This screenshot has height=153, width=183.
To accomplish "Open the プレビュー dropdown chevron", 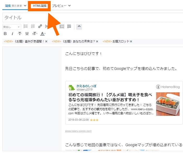I will click(x=69, y=5).
